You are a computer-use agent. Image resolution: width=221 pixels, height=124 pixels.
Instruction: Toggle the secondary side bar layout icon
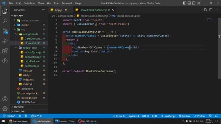(194, 3)
